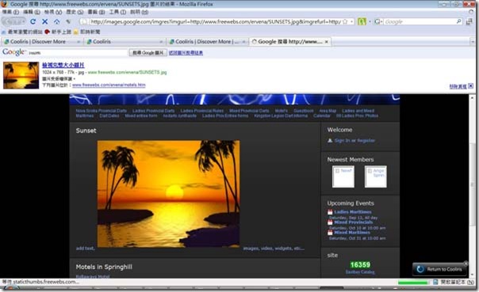
Task: Click the calendar icon beside Mixed Provincials
Action: (x=330, y=222)
